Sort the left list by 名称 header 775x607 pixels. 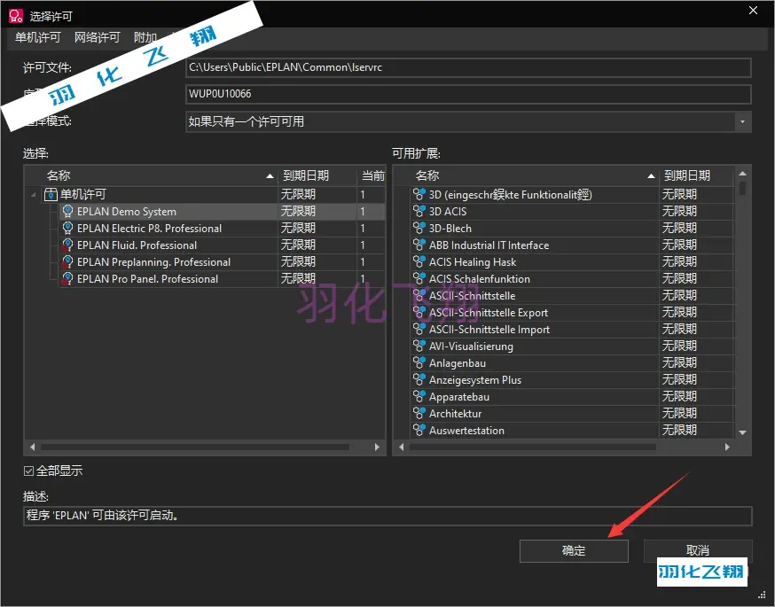point(151,175)
